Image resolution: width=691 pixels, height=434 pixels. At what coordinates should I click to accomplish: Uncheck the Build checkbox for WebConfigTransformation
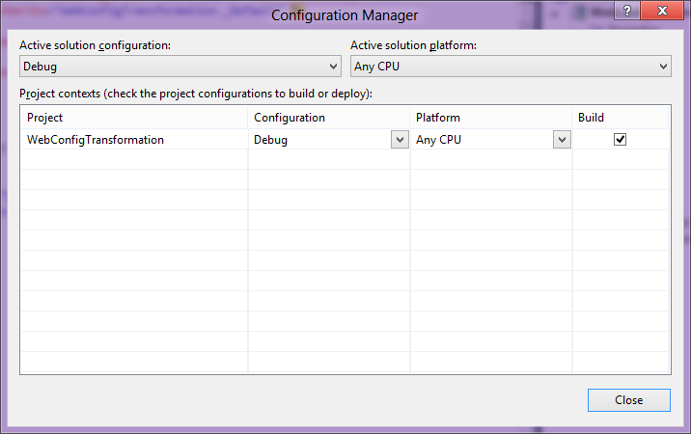tap(621, 139)
